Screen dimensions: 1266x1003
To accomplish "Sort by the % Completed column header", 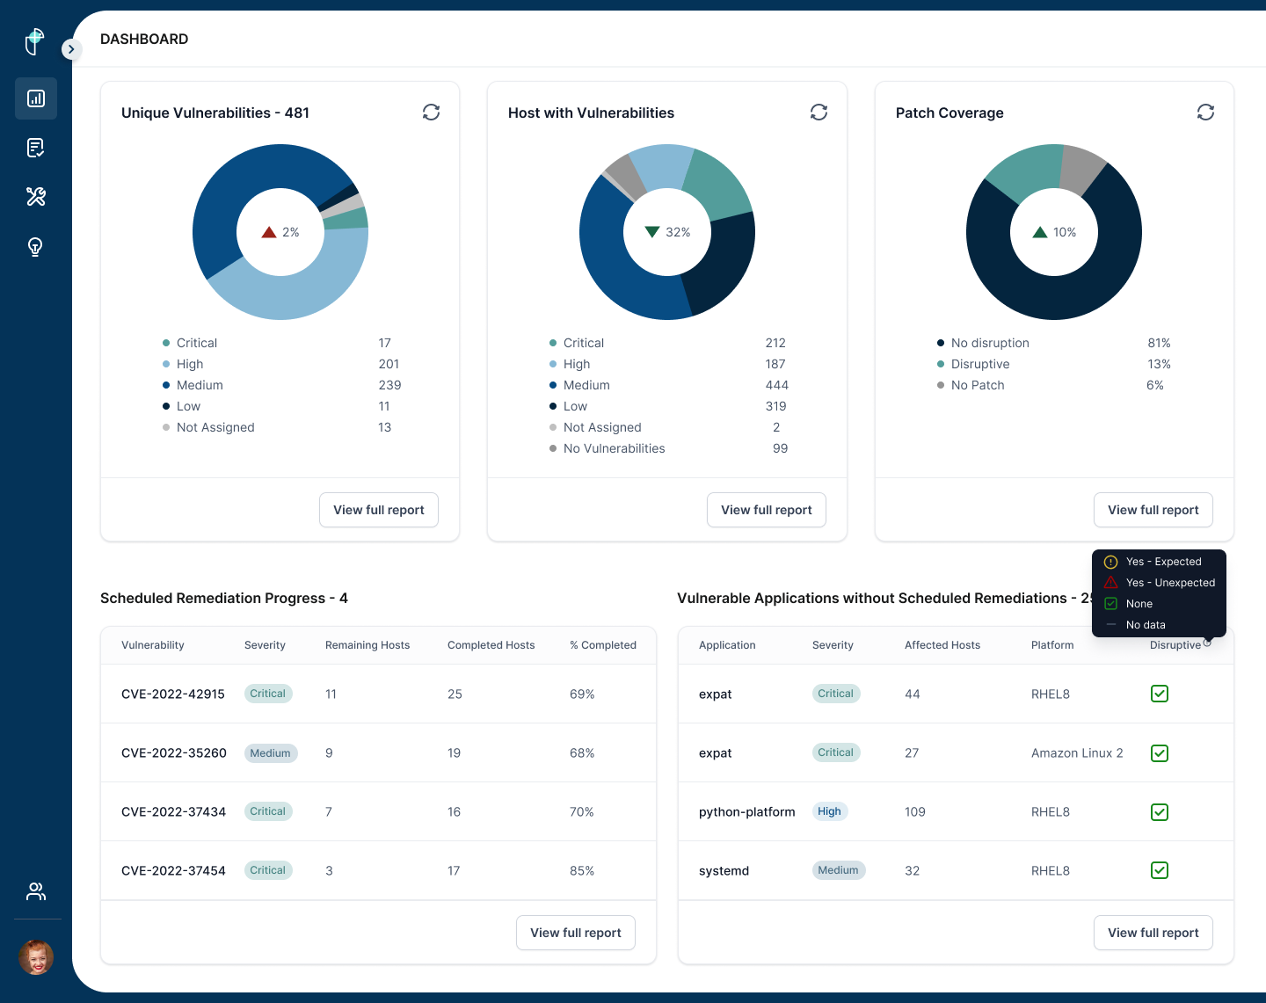I will click(x=602, y=645).
